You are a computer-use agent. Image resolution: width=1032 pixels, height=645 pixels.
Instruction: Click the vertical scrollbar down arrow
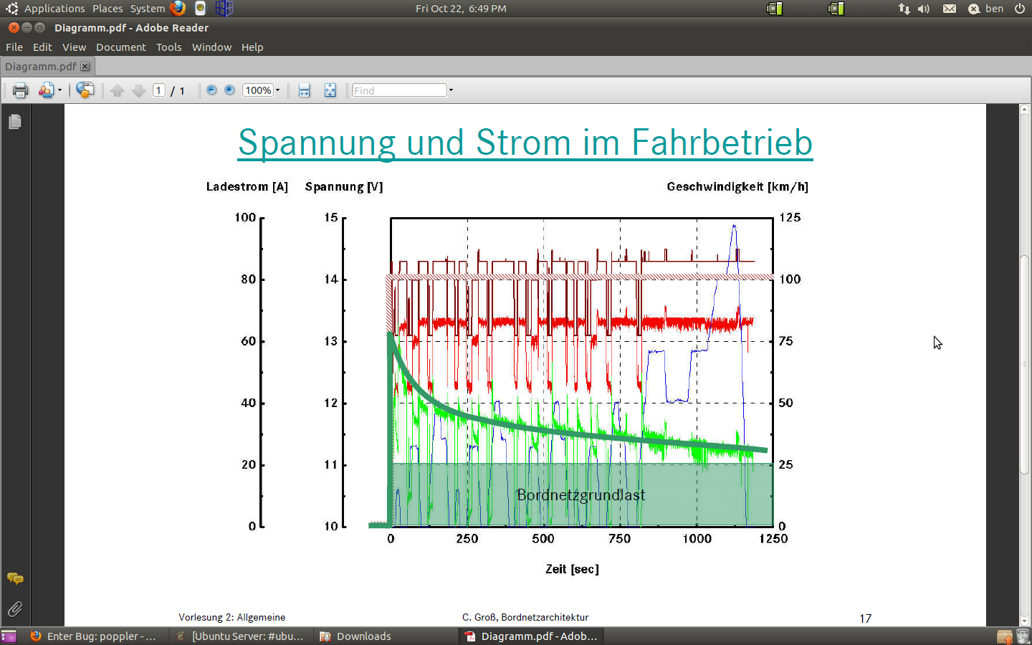tap(1025, 621)
